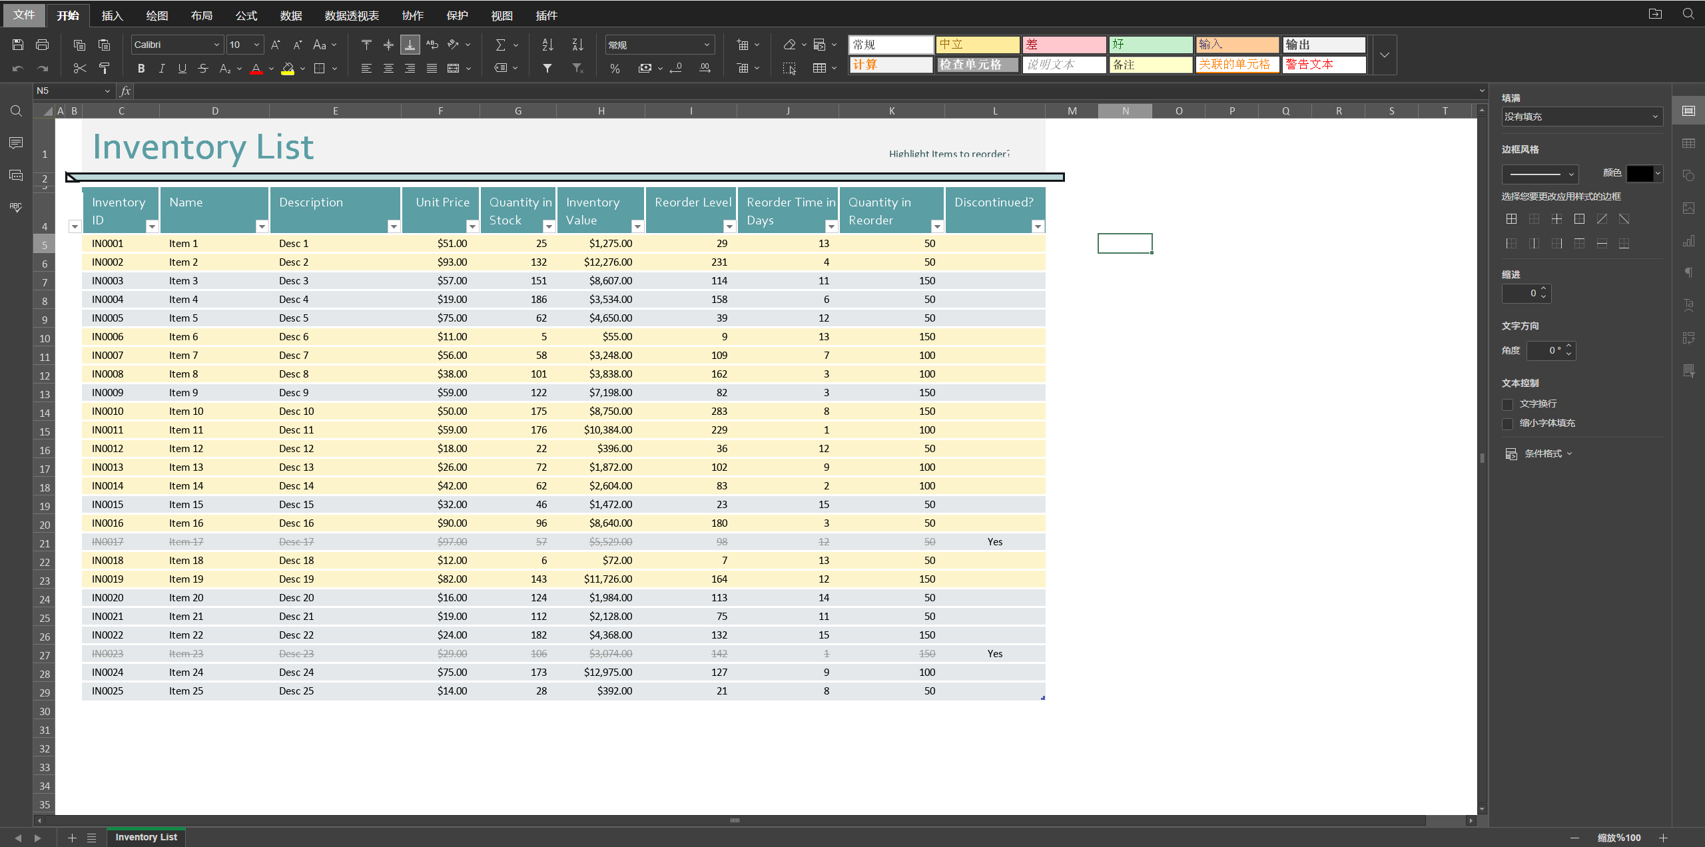
Task: Apply the yellow fill color
Action: (x=288, y=68)
